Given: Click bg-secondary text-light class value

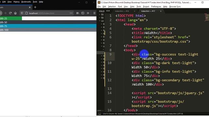Looking at the screenshot, I should (x=179, y=80).
